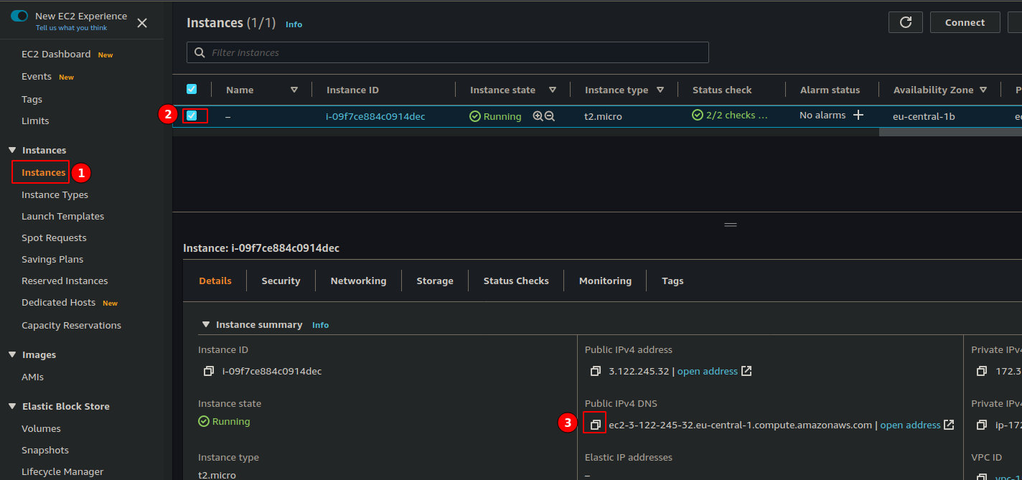Image resolution: width=1022 pixels, height=480 pixels.
Task: Click the plus icon to add alarm
Action: 858,115
